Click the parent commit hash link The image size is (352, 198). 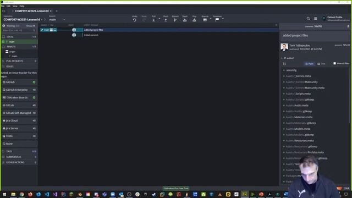(346, 45)
